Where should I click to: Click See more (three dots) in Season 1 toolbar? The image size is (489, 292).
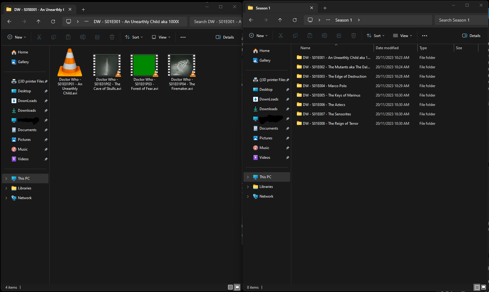click(424, 36)
